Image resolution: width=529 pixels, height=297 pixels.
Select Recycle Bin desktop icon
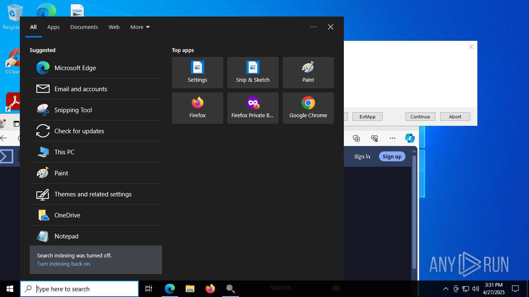[x=12, y=16]
